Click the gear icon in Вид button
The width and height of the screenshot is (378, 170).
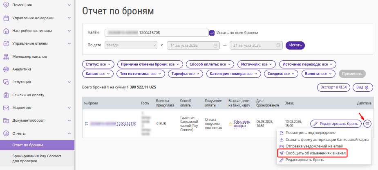(x=367, y=88)
